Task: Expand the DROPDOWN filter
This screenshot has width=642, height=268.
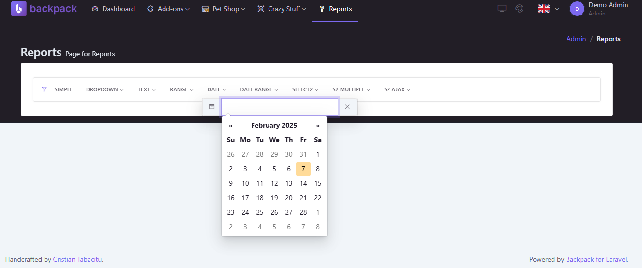Action: pyautogui.click(x=105, y=89)
